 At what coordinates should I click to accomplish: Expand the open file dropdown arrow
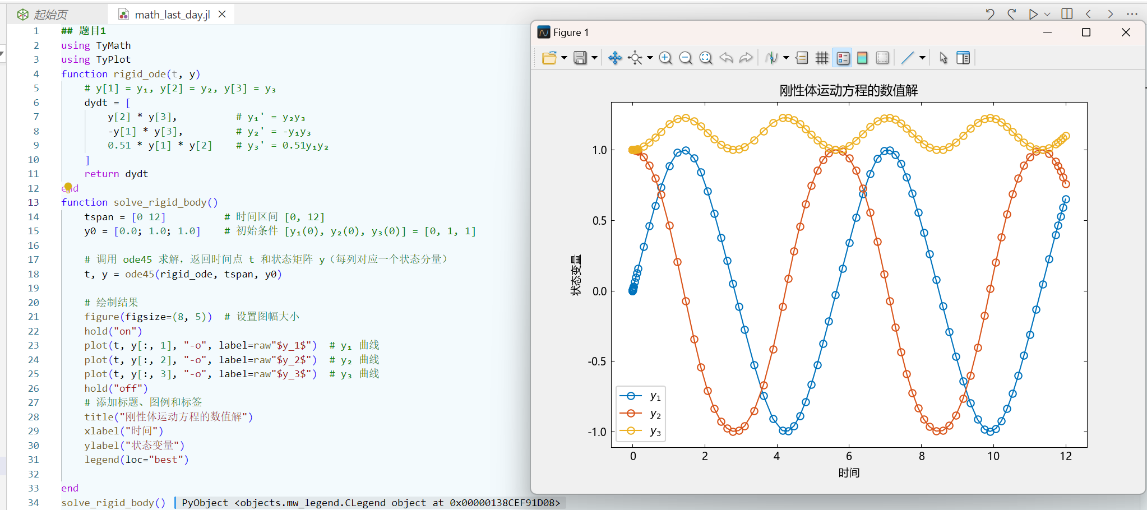(564, 58)
